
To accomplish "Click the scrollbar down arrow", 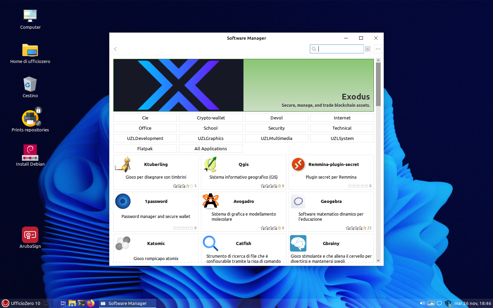I will pyautogui.click(x=378, y=260).
